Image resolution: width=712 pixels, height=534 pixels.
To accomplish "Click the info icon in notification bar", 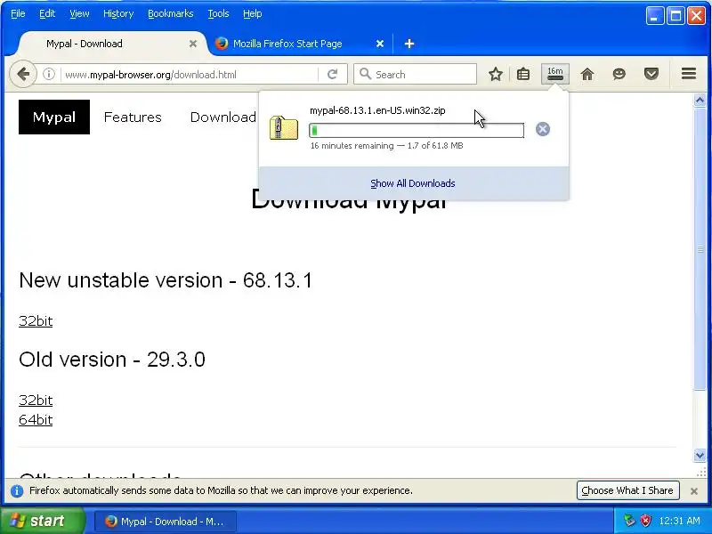I will pos(17,491).
